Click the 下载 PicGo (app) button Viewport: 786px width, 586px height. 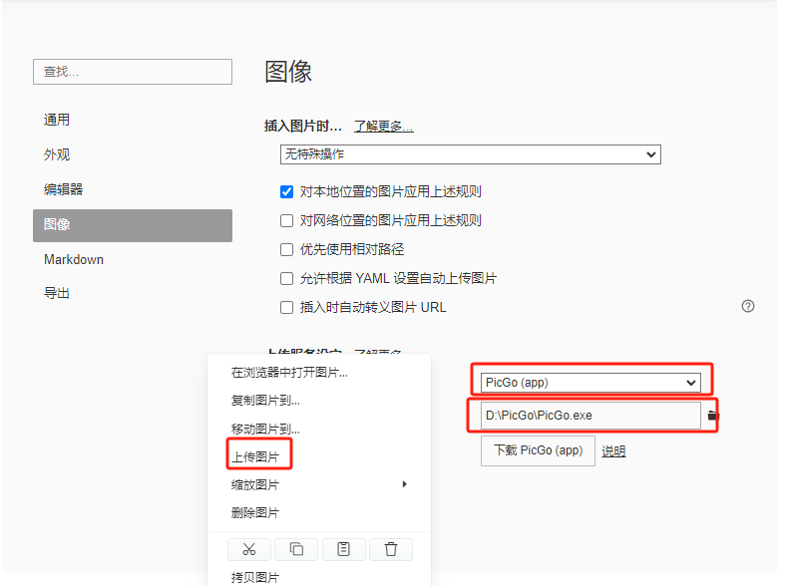coord(538,450)
